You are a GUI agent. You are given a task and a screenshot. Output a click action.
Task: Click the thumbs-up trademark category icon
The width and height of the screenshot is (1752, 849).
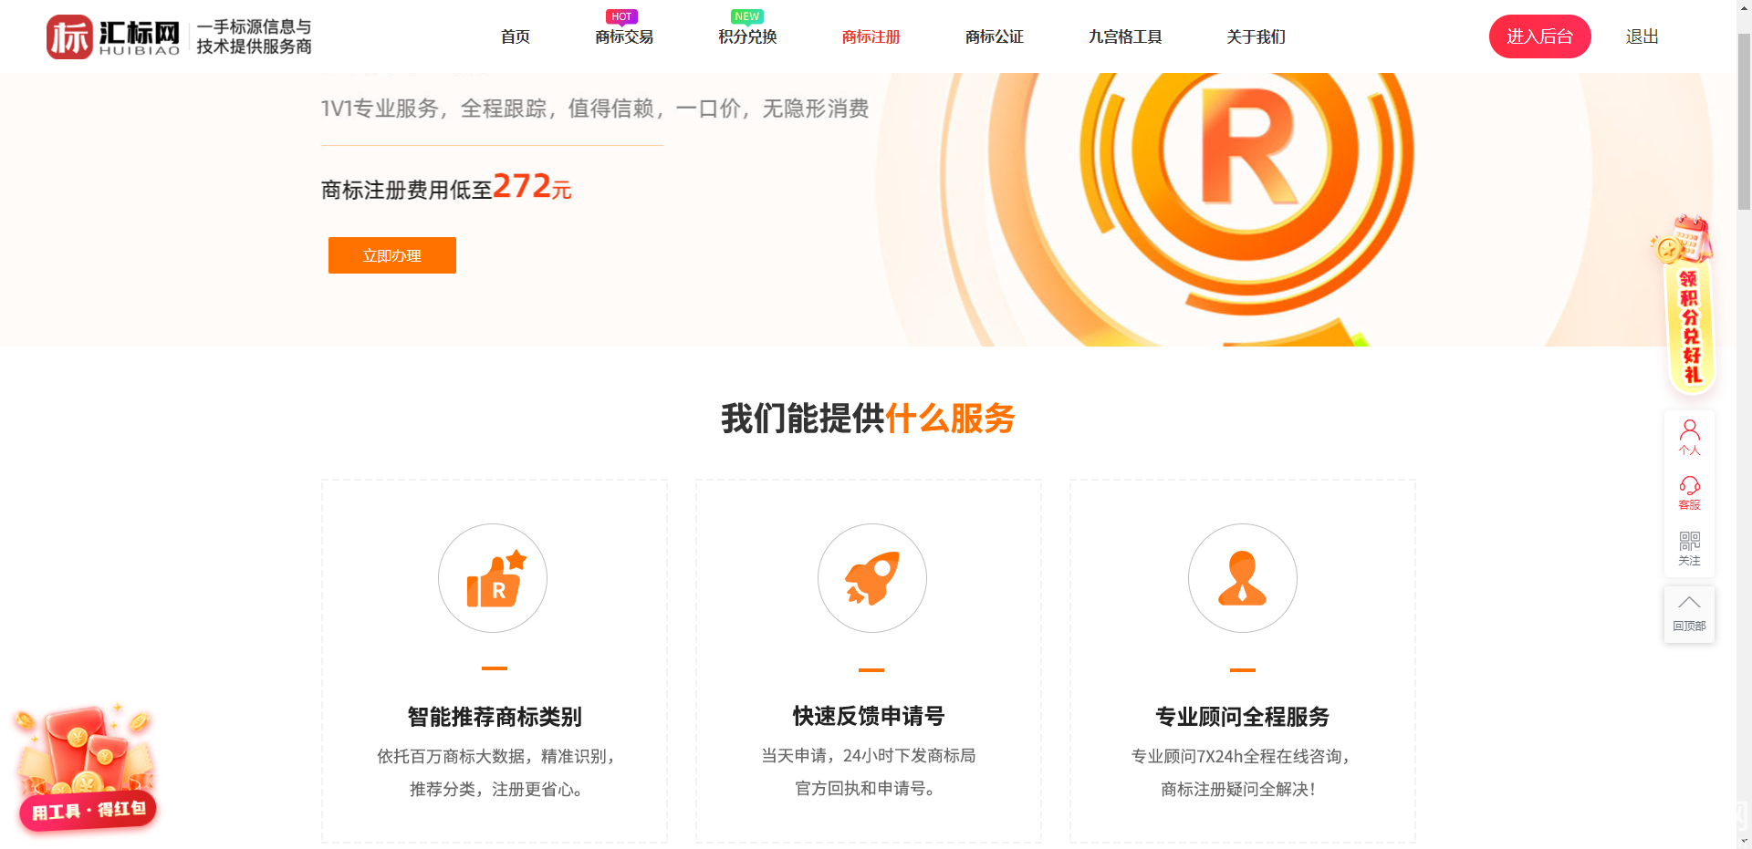493,578
